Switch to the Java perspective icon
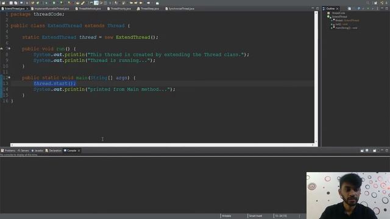The height and width of the screenshot is (219, 390). click(387, 3)
